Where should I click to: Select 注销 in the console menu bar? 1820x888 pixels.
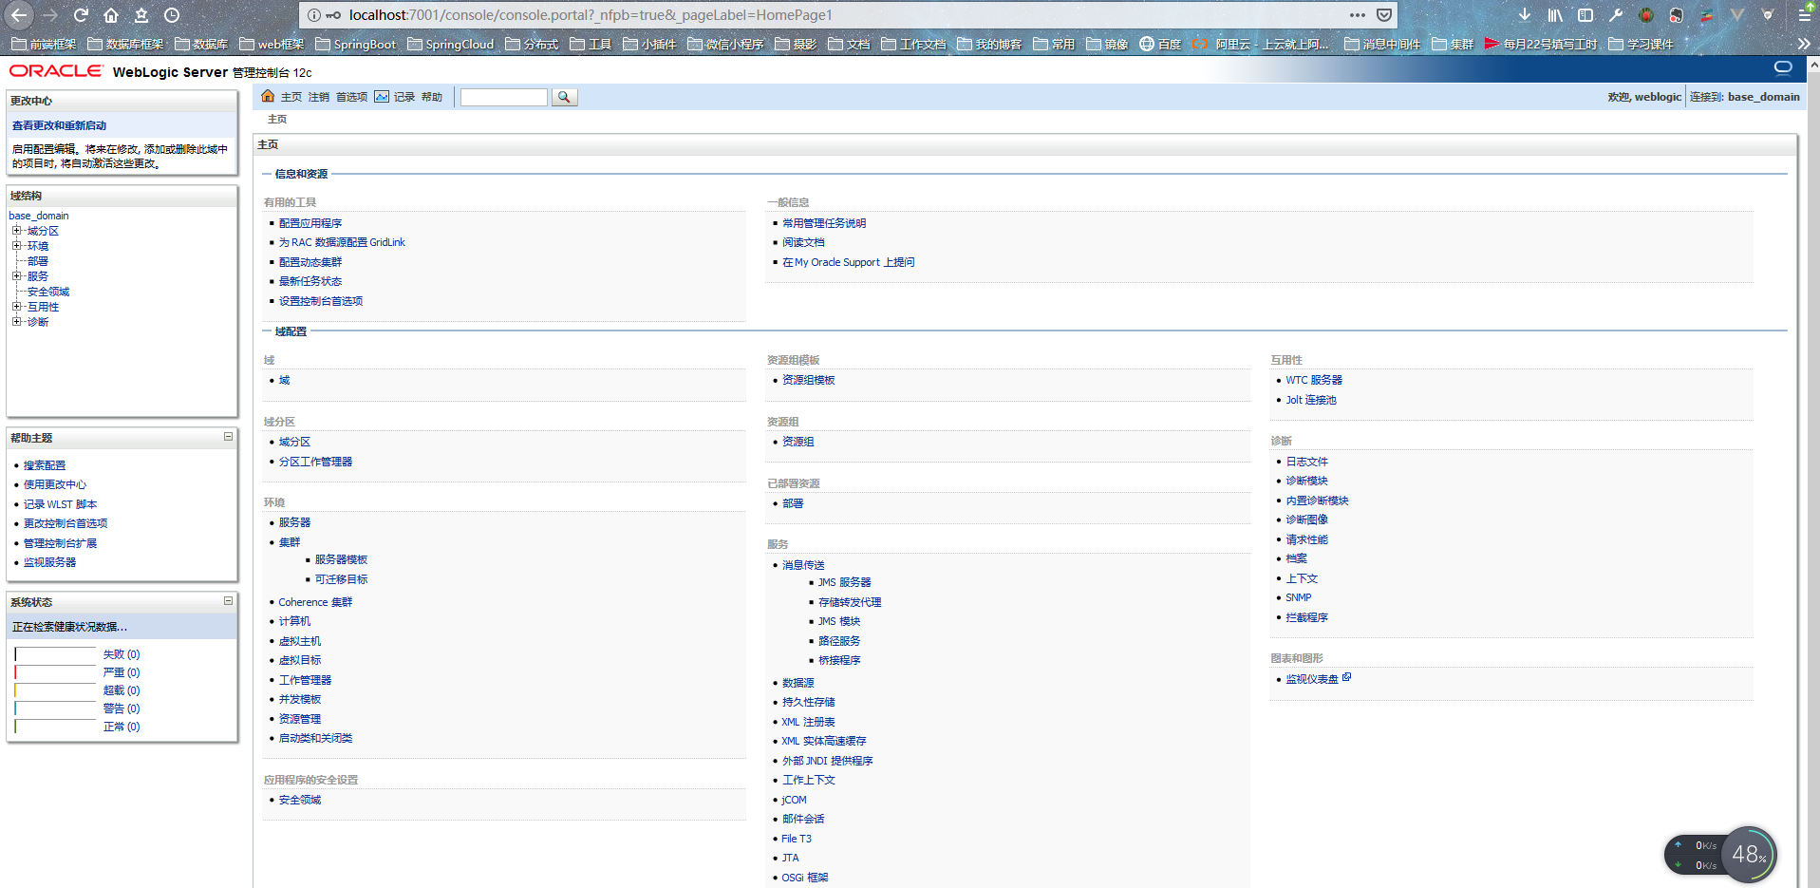point(318,96)
